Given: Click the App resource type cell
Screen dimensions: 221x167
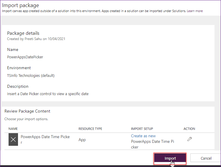Looking at the screenshot, I should click(x=82, y=140).
